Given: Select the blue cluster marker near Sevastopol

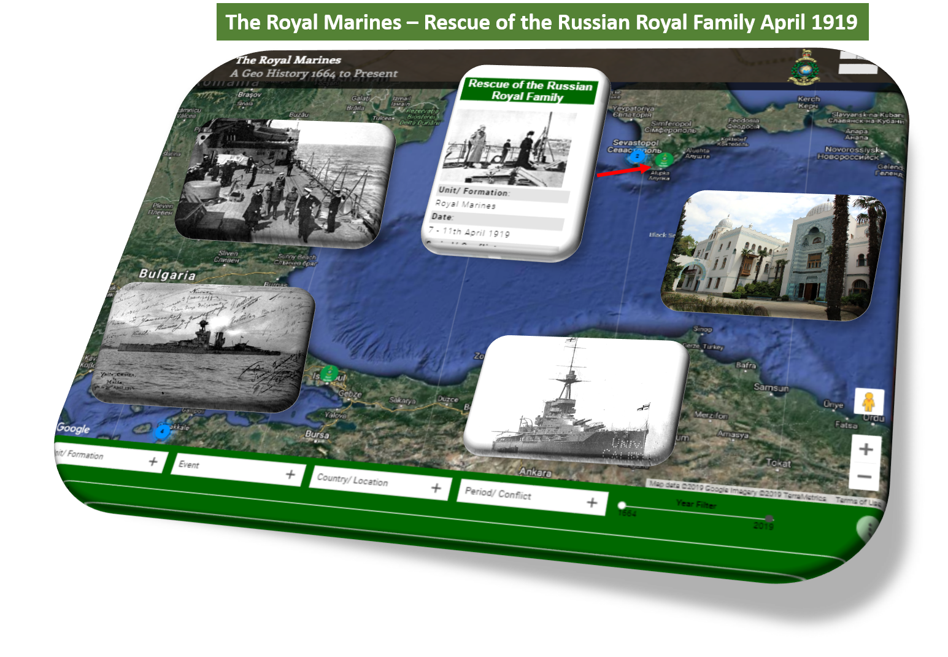Looking at the screenshot, I should click(638, 156).
